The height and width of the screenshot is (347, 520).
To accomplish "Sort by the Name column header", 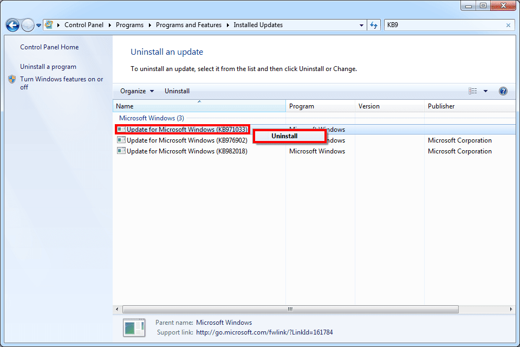I will [x=199, y=106].
